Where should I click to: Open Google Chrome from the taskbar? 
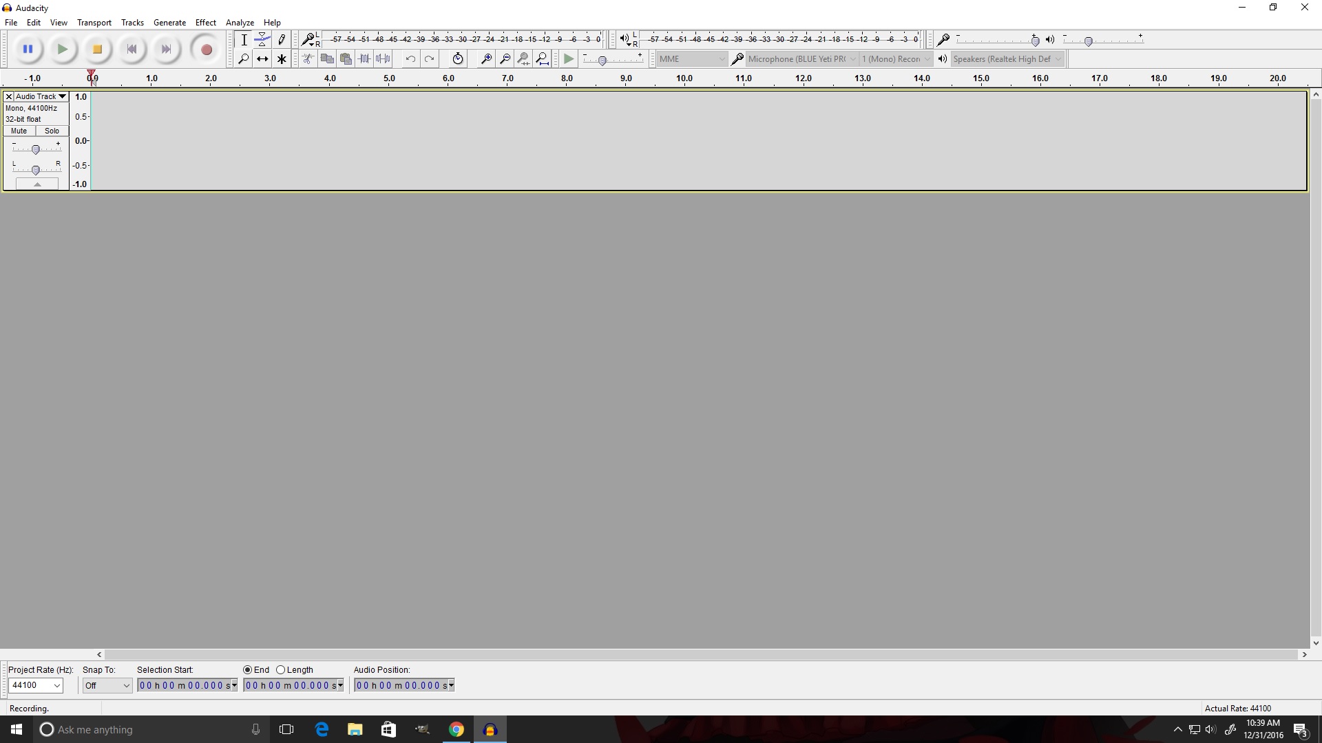pos(457,729)
